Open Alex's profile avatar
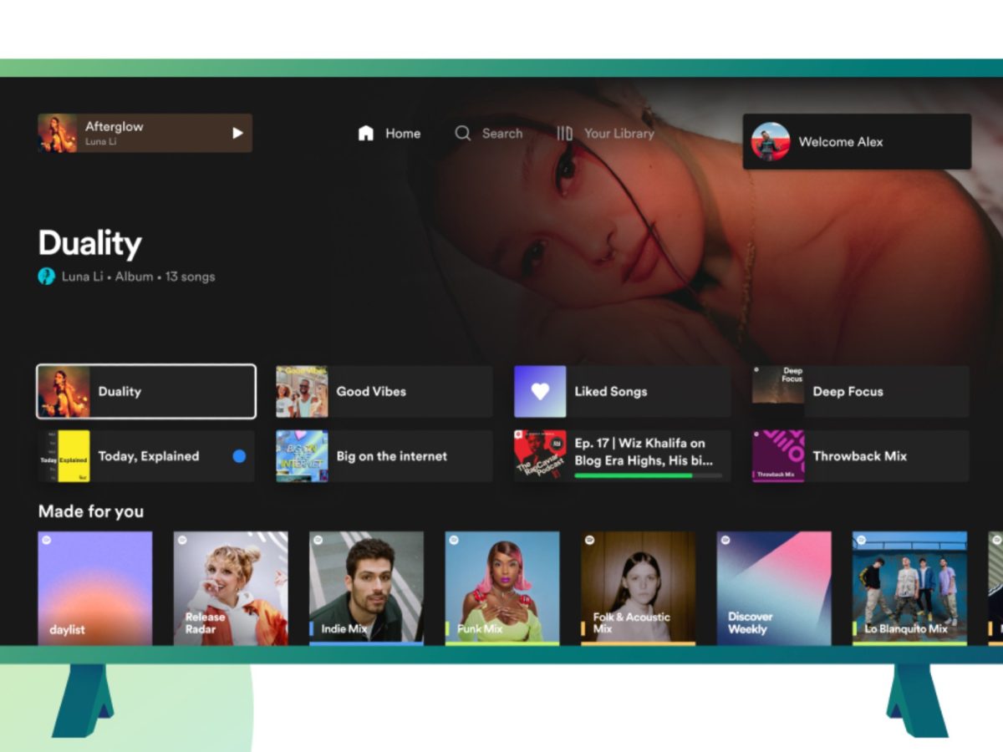Viewport: 1003px width, 752px height. 771,141
